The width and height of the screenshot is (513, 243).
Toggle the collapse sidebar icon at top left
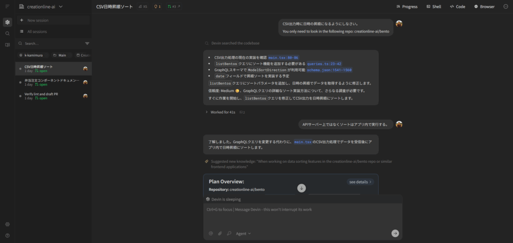(x=8, y=7)
